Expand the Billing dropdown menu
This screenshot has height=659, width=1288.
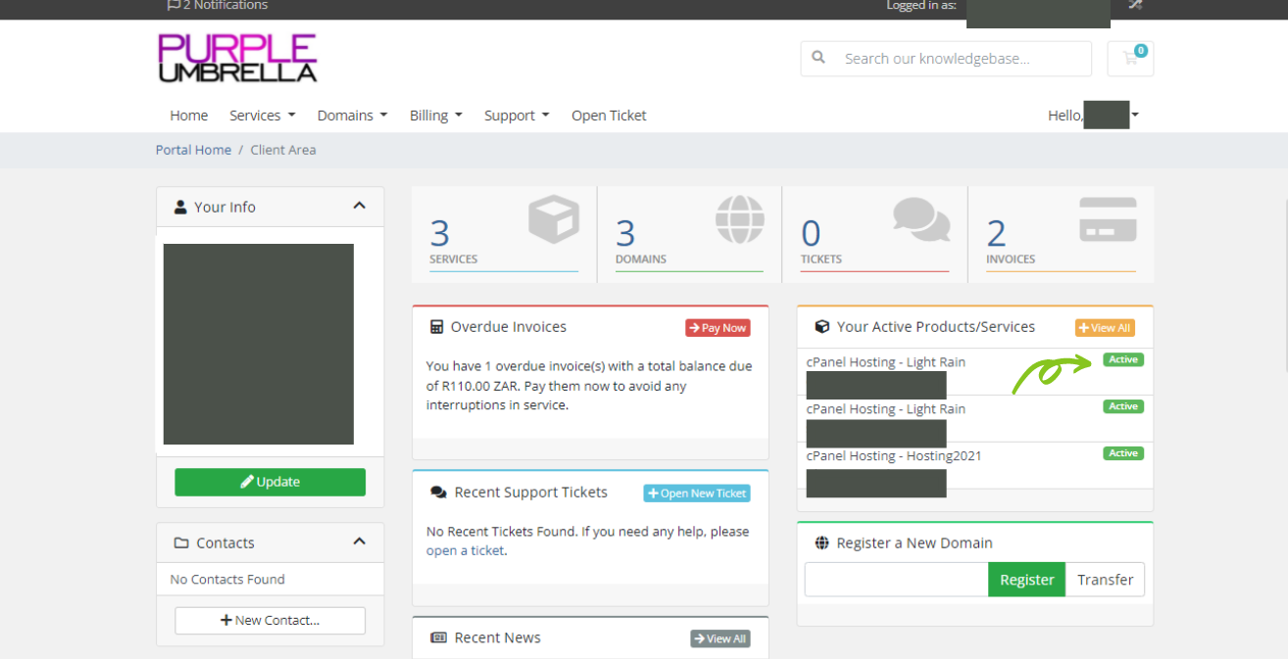pyautogui.click(x=435, y=116)
